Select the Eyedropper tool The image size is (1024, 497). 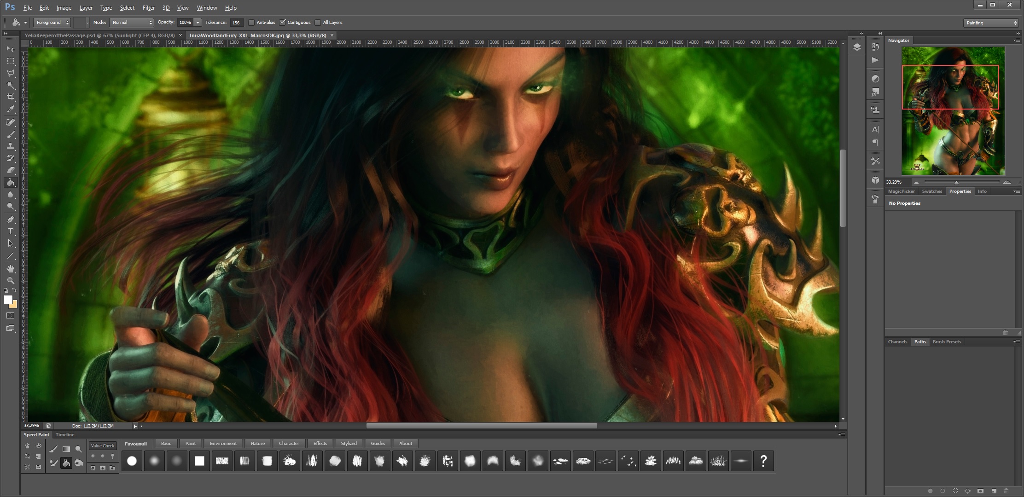coord(11,110)
